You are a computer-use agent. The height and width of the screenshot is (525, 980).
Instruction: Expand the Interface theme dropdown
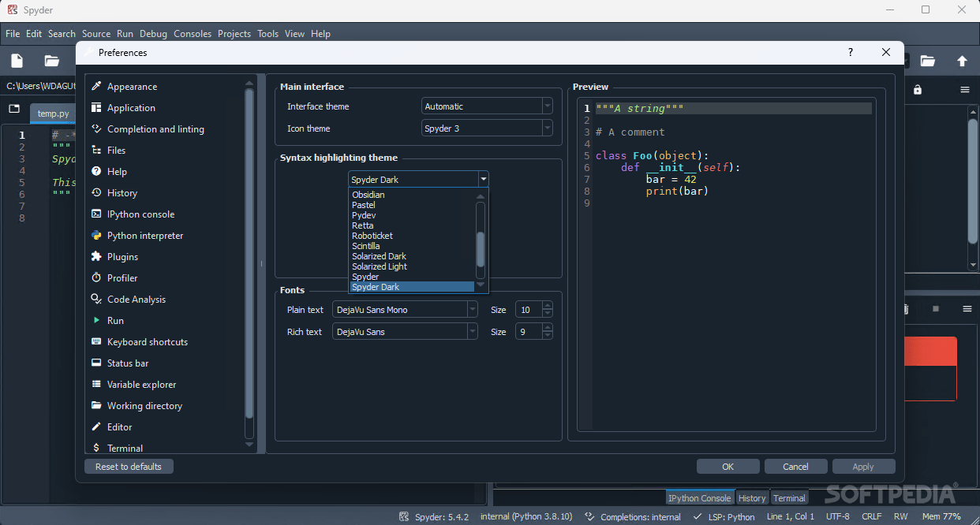click(x=487, y=106)
